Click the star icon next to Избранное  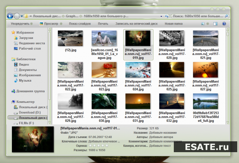tap(13, 33)
